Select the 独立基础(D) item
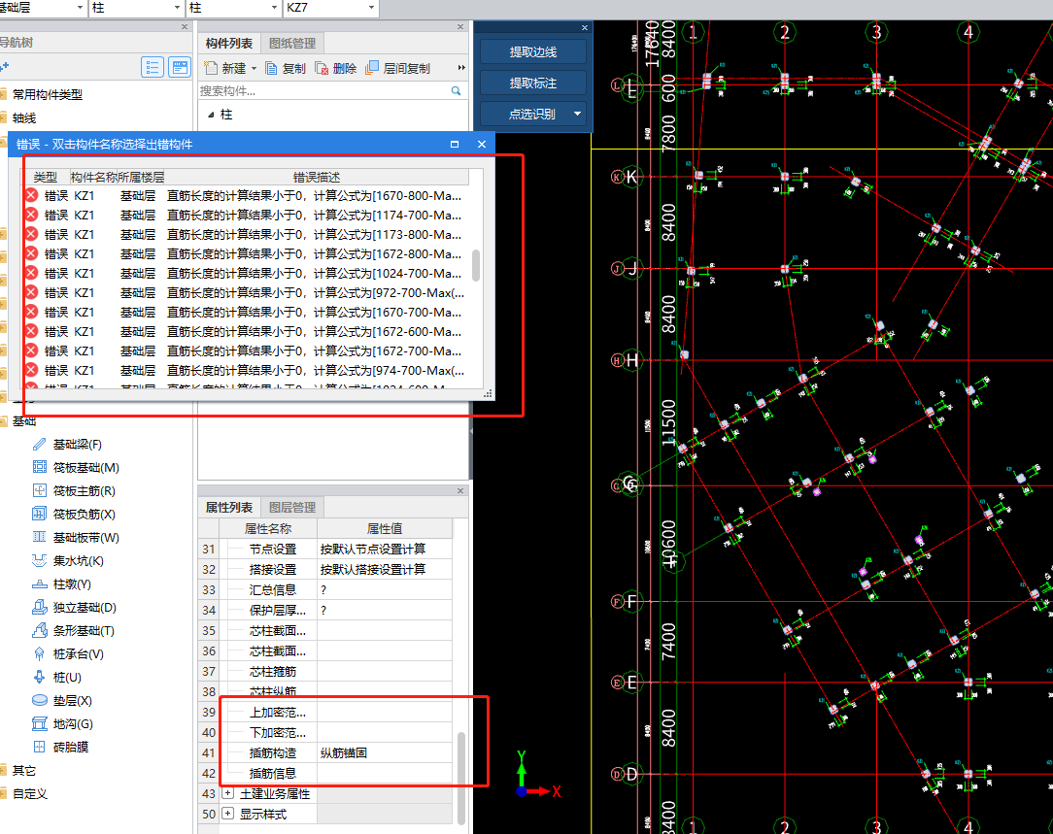The width and height of the screenshot is (1053, 834). pyautogui.click(x=75, y=607)
